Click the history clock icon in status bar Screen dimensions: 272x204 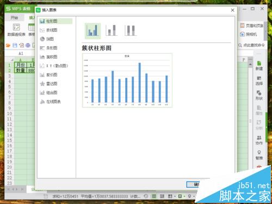[146, 196]
